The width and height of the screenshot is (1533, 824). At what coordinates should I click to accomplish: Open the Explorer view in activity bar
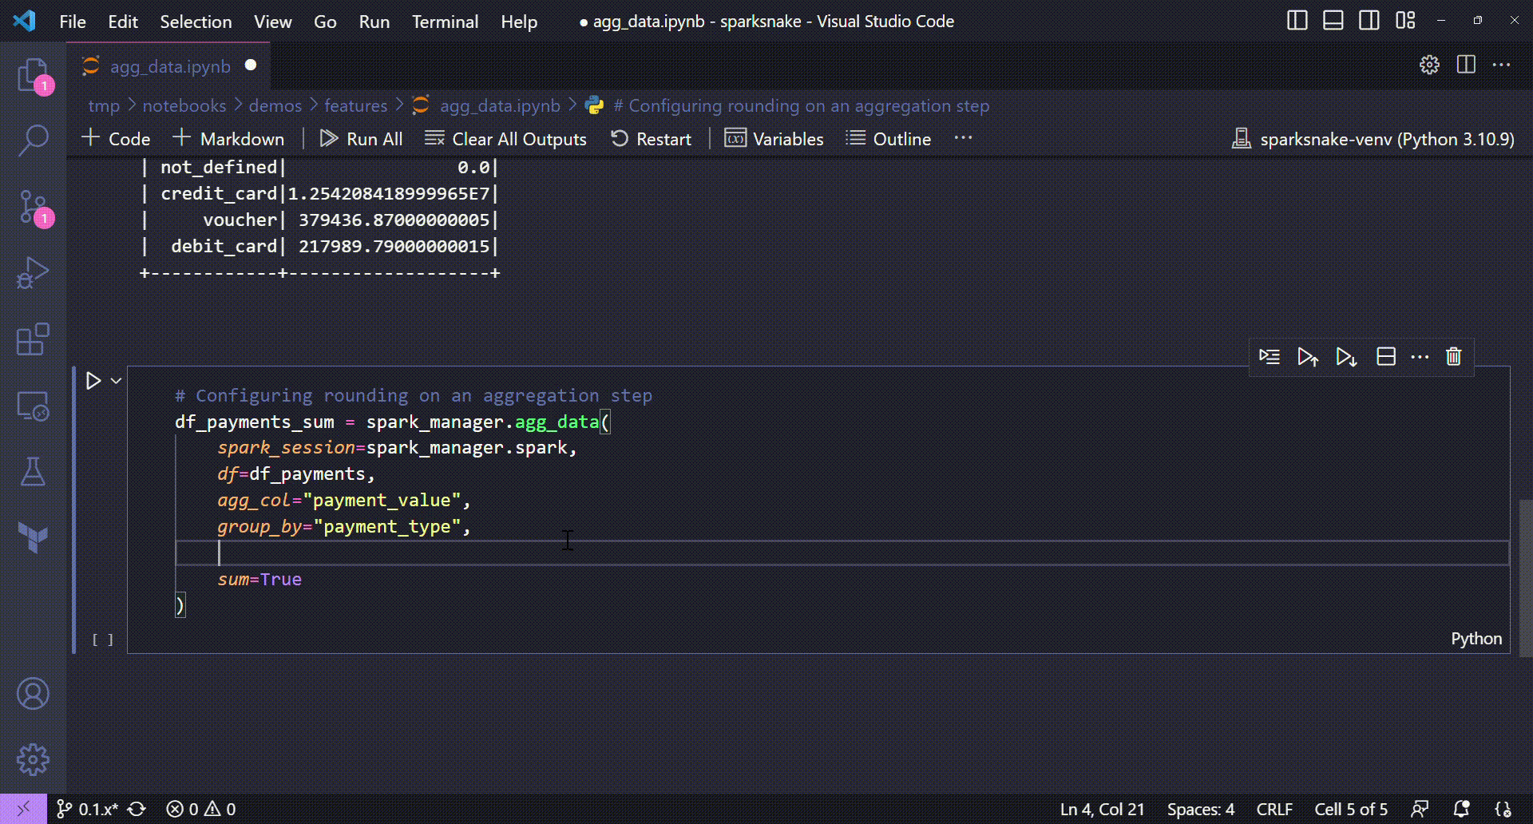point(33,76)
